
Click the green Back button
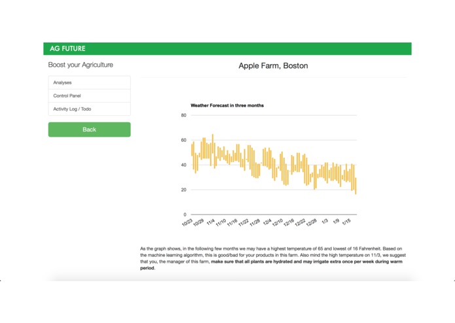(x=90, y=129)
